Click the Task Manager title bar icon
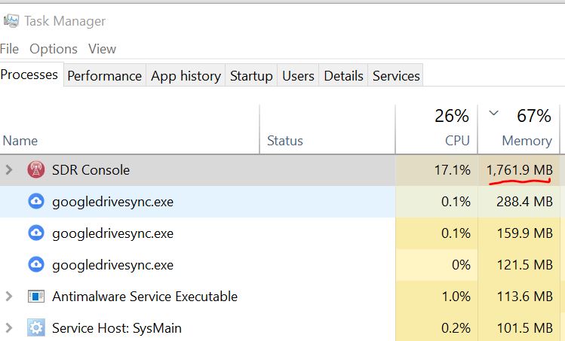This screenshot has height=341, width=565. tap(11, 21)
